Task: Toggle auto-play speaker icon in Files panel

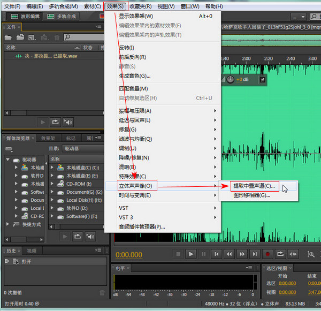Action: (x=68, y=122)
